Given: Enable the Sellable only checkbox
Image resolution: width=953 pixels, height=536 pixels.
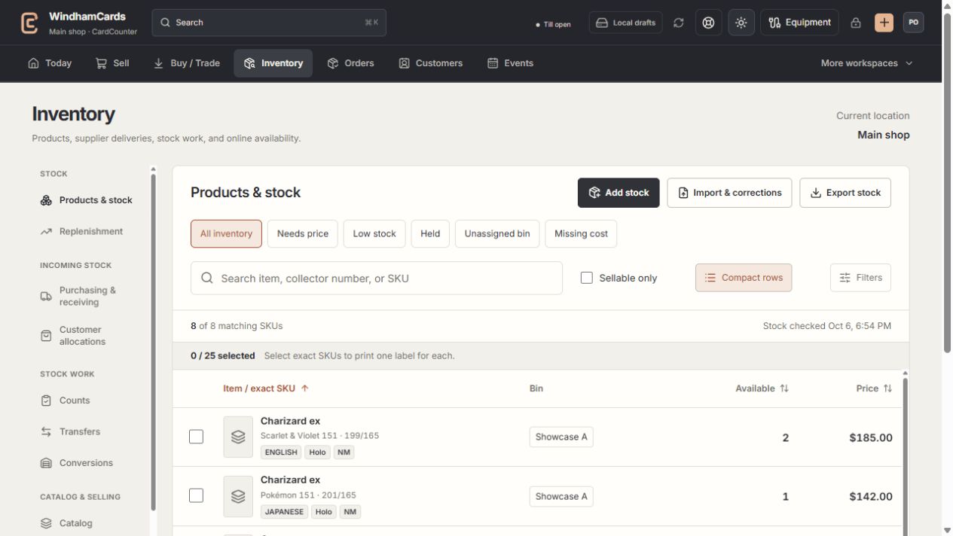Looking at the screenshot, I should tap(587, 278).
